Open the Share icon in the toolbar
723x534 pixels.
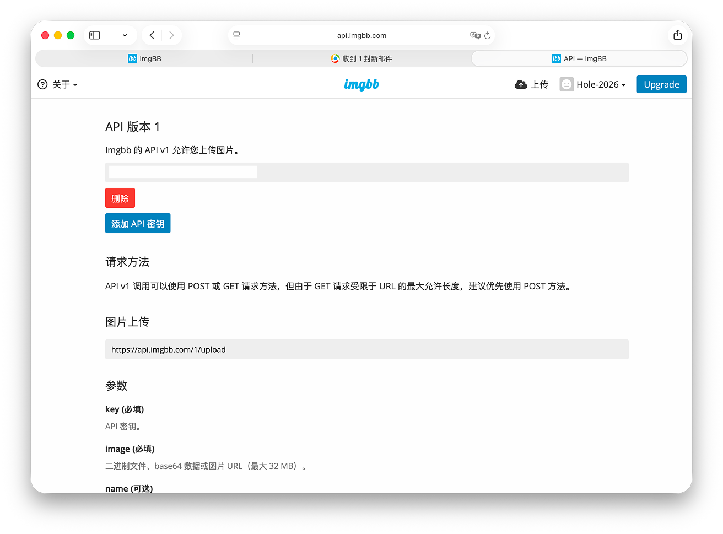677,35
